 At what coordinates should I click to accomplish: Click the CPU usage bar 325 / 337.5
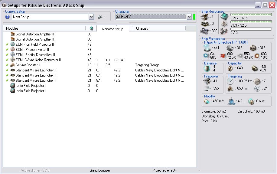click(x=251, y=15)
